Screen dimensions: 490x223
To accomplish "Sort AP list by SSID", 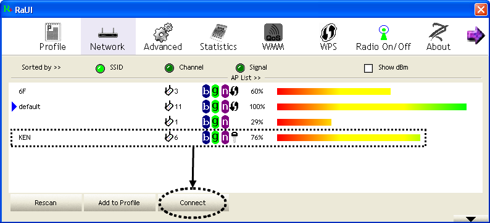I will point(100,68).
